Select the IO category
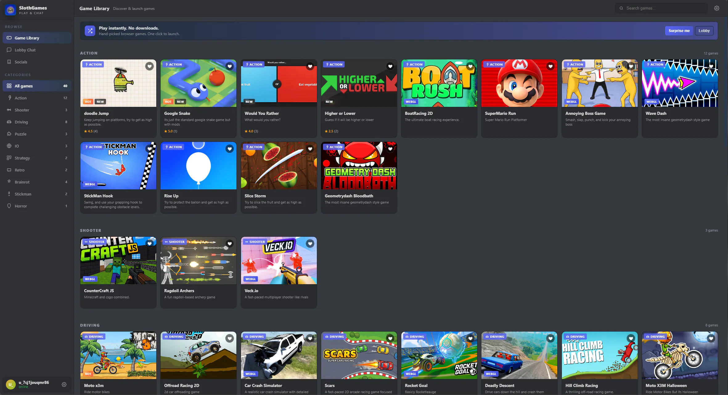The width and height of the screenshot is (728, 395). [37, 146]
